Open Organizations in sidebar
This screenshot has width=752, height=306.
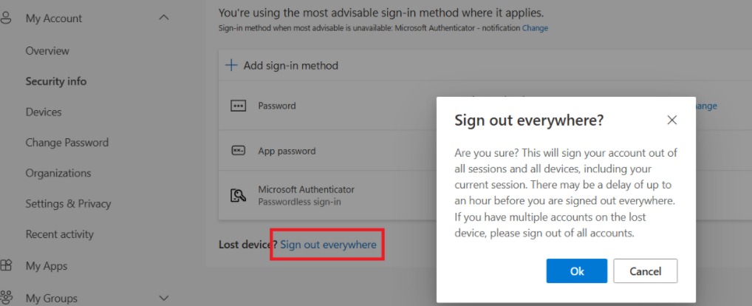pos(58,173)
